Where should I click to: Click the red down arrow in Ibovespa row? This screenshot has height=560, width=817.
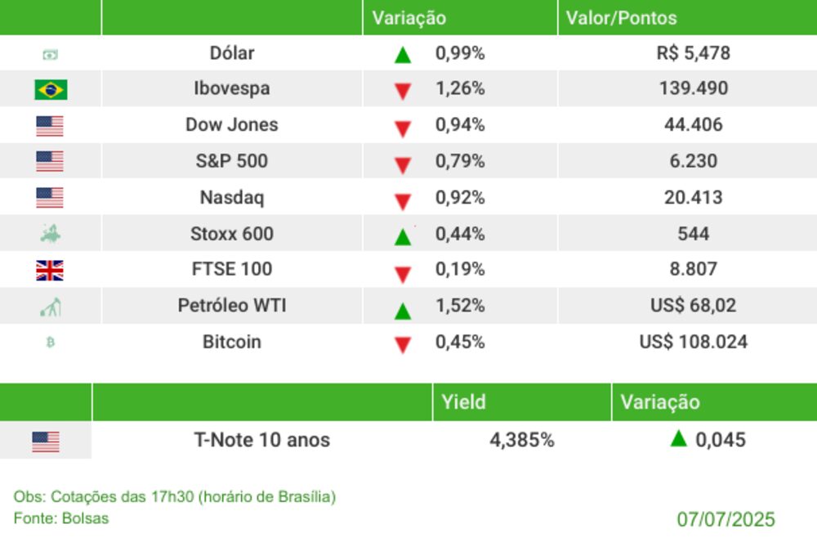pos(402,91)
